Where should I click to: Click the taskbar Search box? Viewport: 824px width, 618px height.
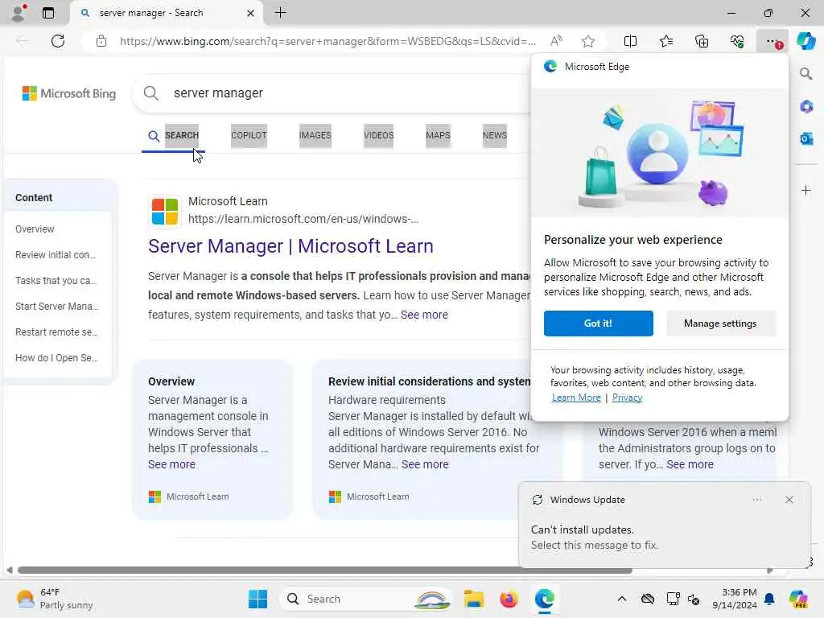[366, 599]
